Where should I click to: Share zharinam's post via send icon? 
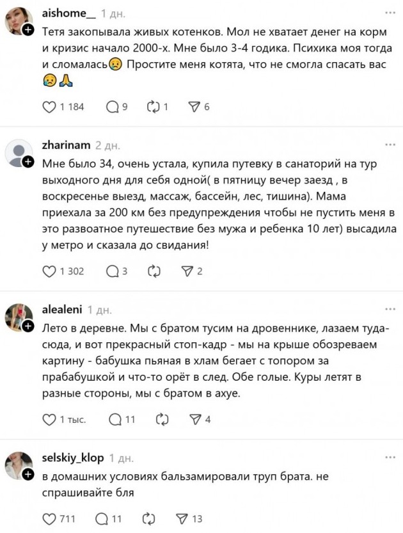click(187, 271)
